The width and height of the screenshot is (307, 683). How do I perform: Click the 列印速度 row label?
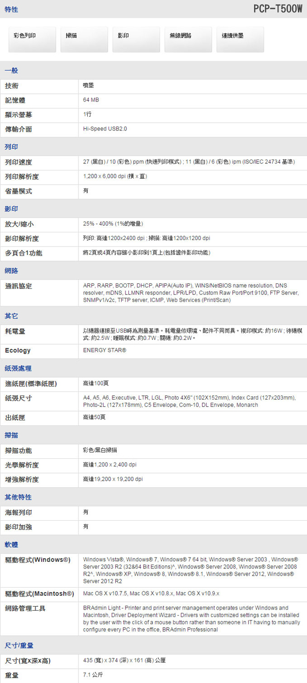(19, 162)
